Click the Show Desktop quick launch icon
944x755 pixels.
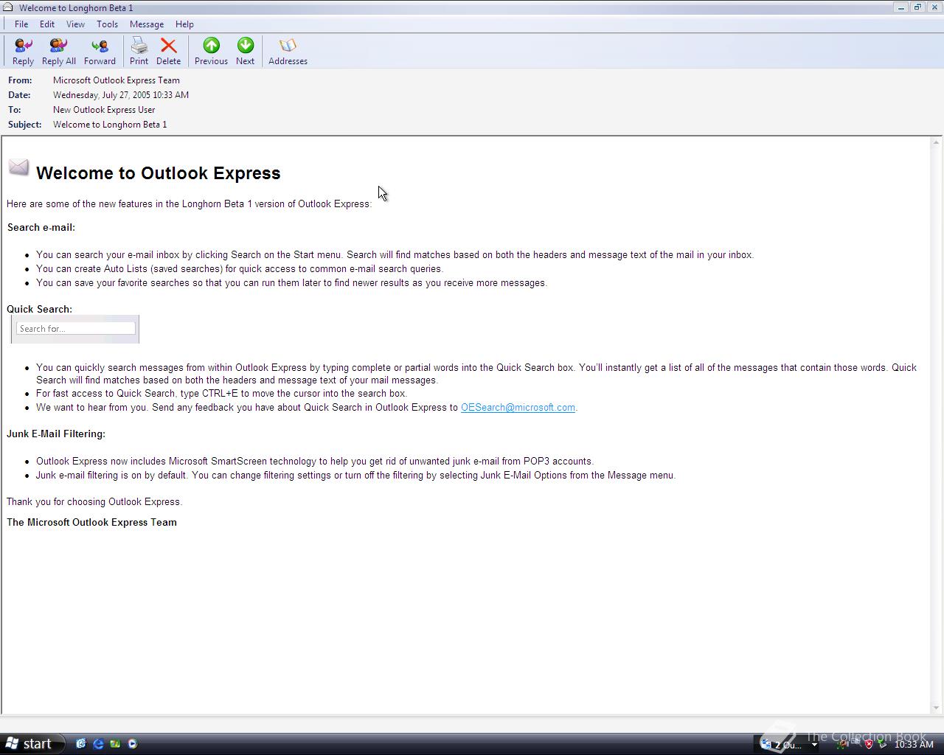(x=81, y=744)
